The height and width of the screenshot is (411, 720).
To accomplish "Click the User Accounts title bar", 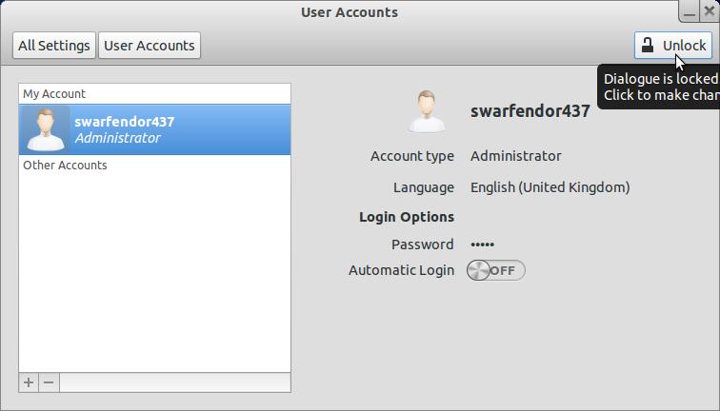I will click(x=350, y=12).
